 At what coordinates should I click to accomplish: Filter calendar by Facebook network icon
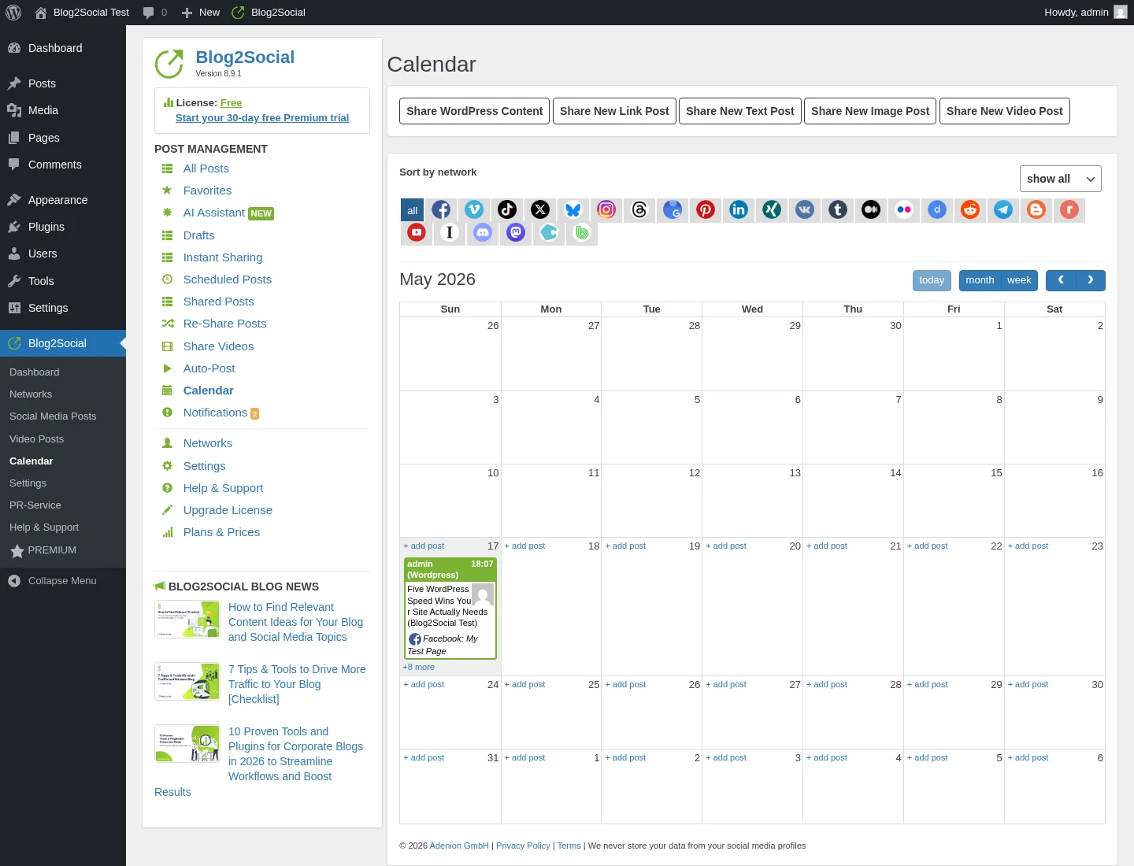441,209
